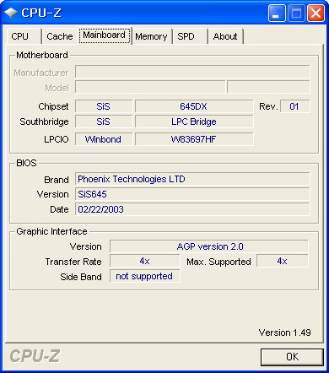The image size is (329, 373).
Task: Click the AGP version 2.0 field
Action: (209, 246)
